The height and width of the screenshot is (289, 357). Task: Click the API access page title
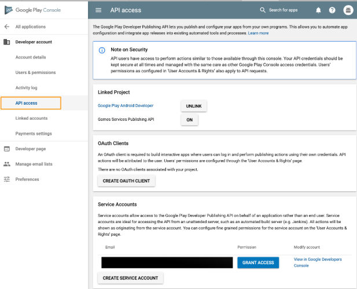point(126,10)
